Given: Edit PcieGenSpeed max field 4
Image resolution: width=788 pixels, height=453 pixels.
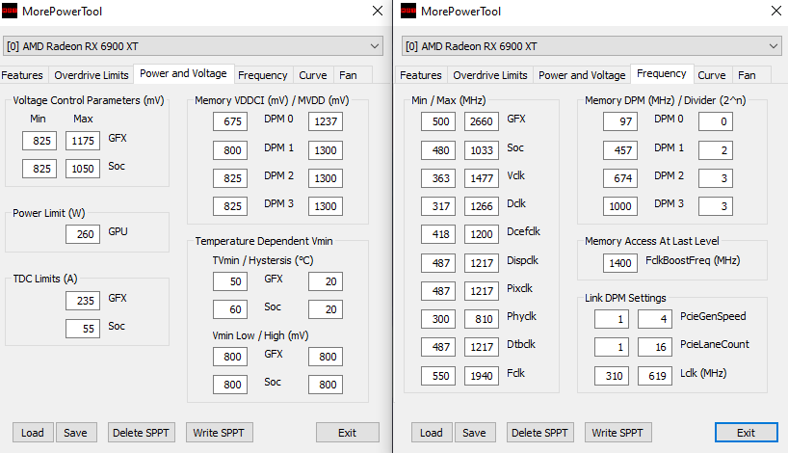Looking at the screenshot, I should coord(655,319).
